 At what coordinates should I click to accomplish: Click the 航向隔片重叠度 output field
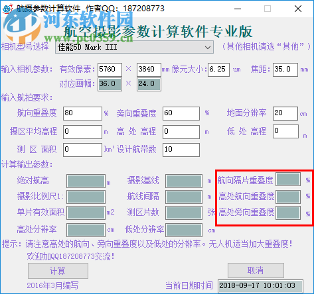(x=288, y=179)
